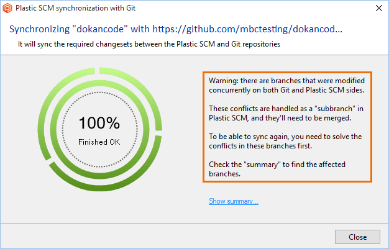389x249 pixels.
Task: Click the inner dark green progress ring
Action: (x=99, y=81)
